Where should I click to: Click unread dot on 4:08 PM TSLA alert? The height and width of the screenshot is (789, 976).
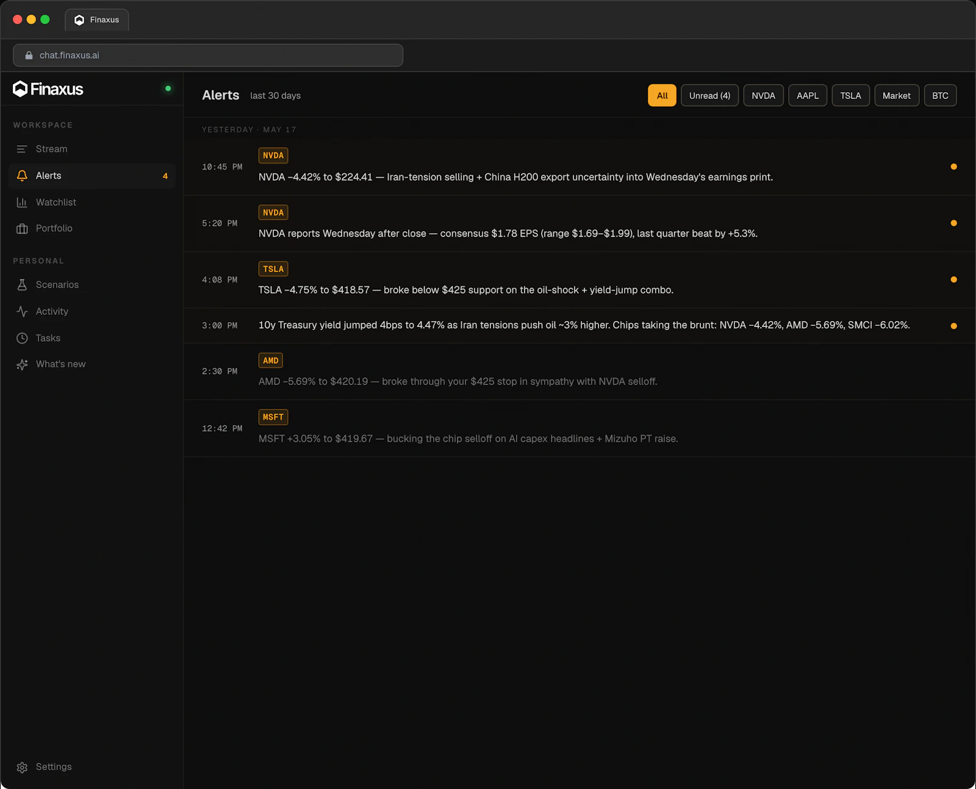pyautogui.click(x=953, y=279)
